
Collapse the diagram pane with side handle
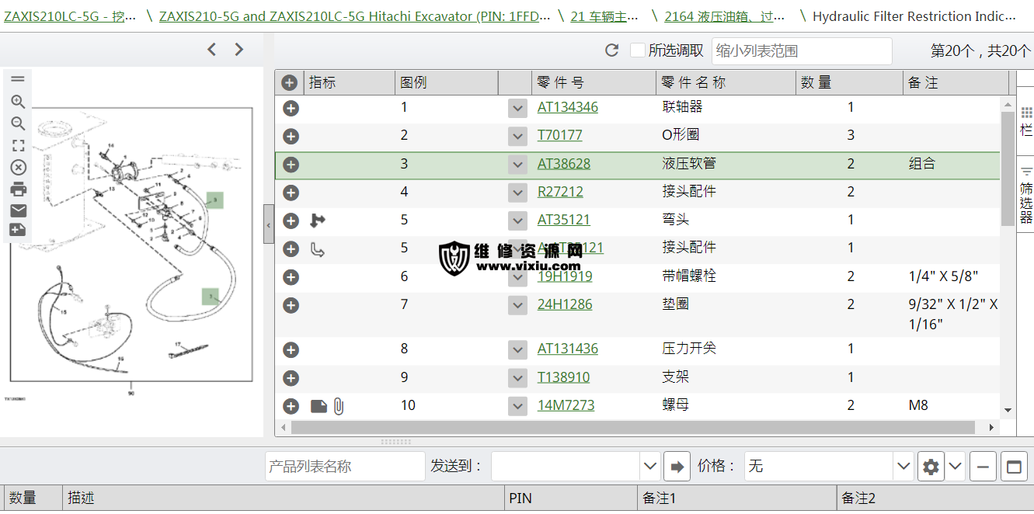tap(269, 224)
